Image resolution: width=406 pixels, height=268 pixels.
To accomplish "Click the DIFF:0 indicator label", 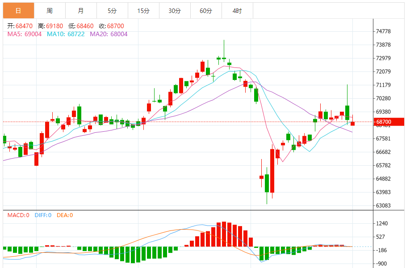I will 43,215.
